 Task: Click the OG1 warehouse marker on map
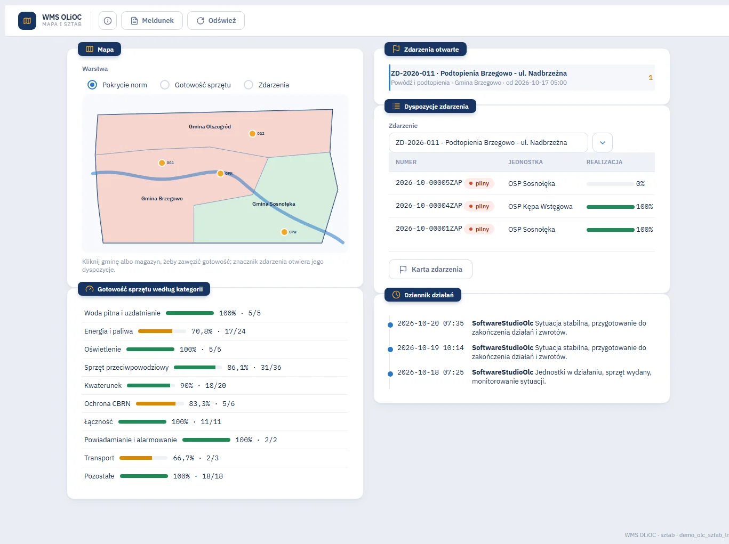tap(162, 163)
